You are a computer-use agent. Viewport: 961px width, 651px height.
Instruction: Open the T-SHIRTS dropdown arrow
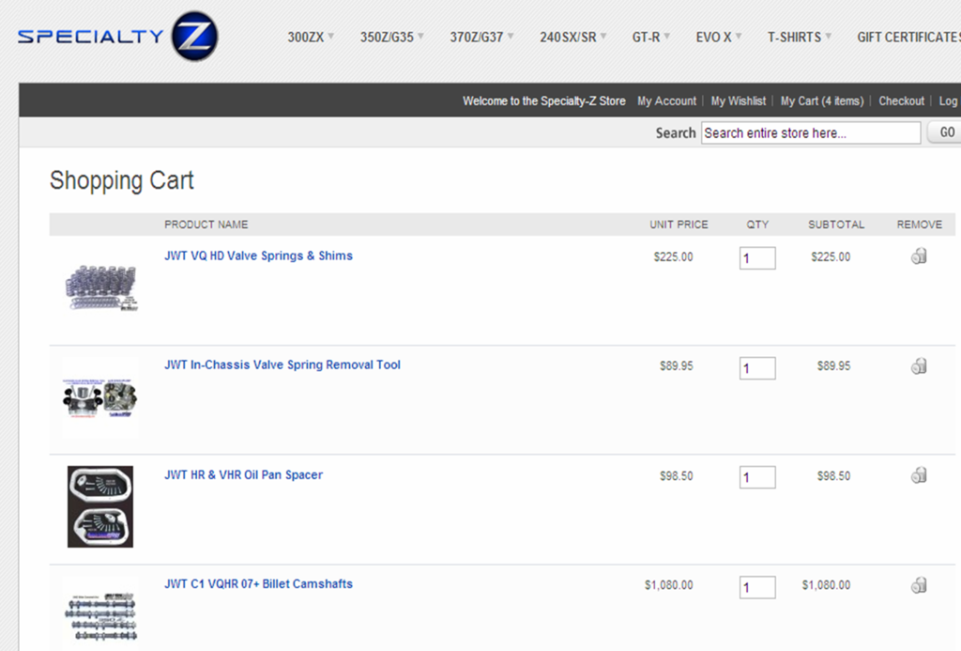tap(829, 36)
